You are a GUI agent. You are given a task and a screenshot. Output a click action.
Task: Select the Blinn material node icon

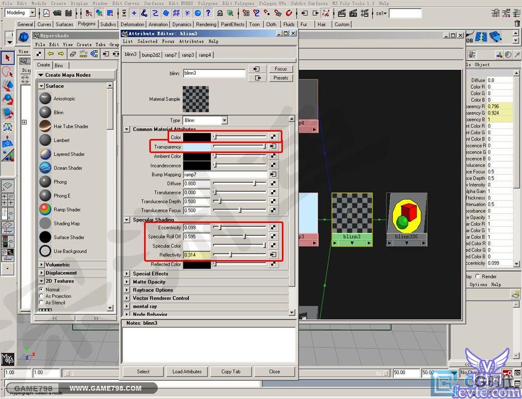tap(45, 112)
